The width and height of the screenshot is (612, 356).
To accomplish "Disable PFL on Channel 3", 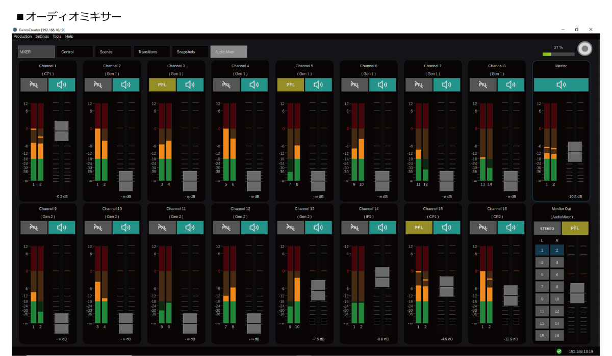I will tap(162, 85).
